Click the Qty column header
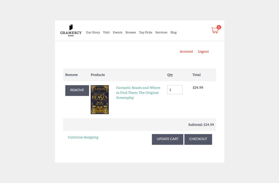Screen dimensions: 279x183 coord(170,75)
